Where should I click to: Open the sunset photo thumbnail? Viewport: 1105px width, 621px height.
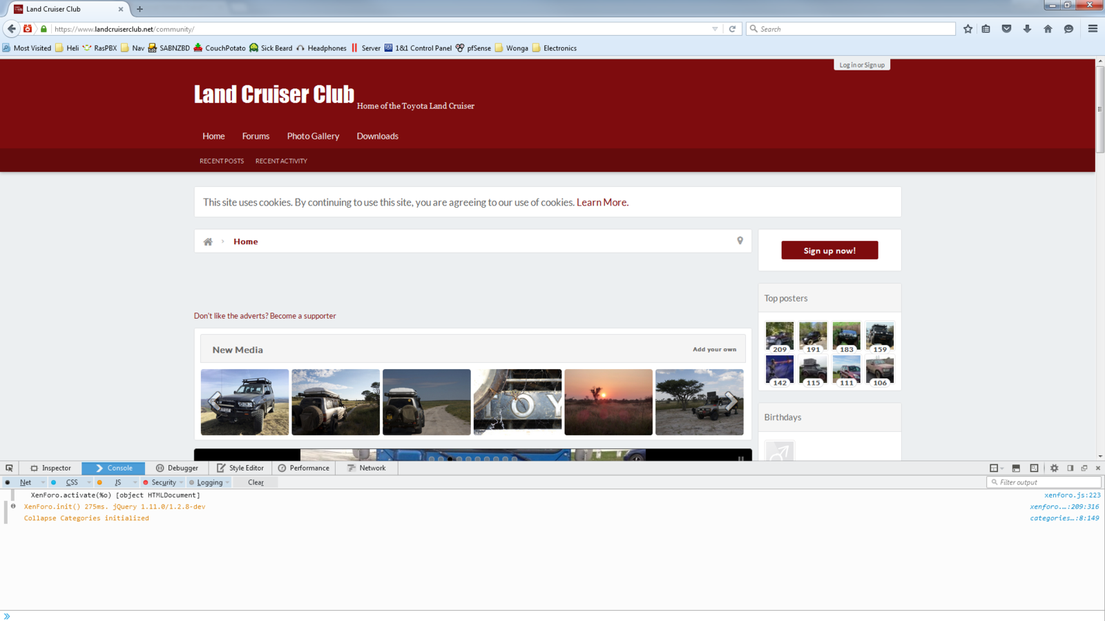click(608, 402)
